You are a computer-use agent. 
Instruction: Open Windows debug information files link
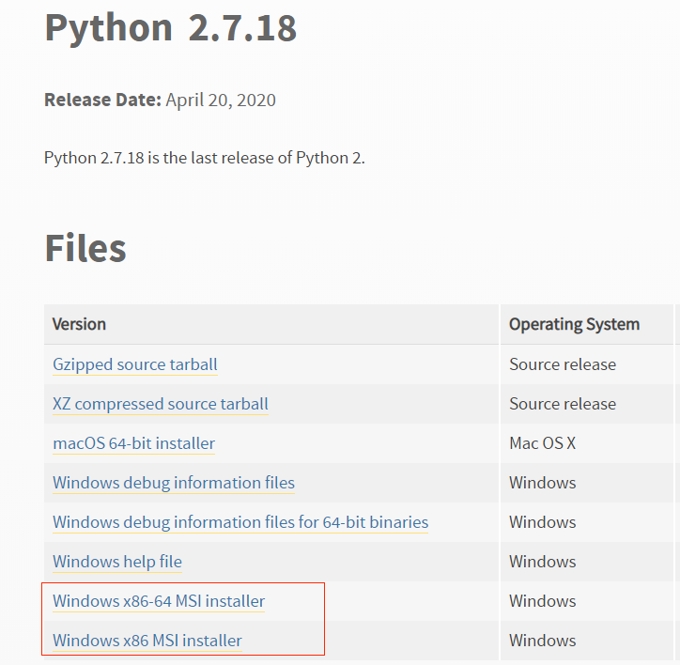[174, 483]
